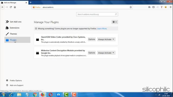The image size is (173, 97).
Task: Open the gear tools dropdown for plugins
Action: coord(115,22)
